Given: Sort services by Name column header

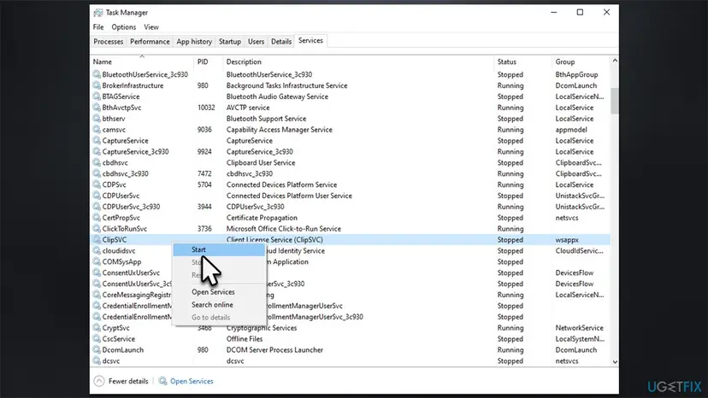Looking at the screenshot, I should pyautogui.click(x=142, y=61).
